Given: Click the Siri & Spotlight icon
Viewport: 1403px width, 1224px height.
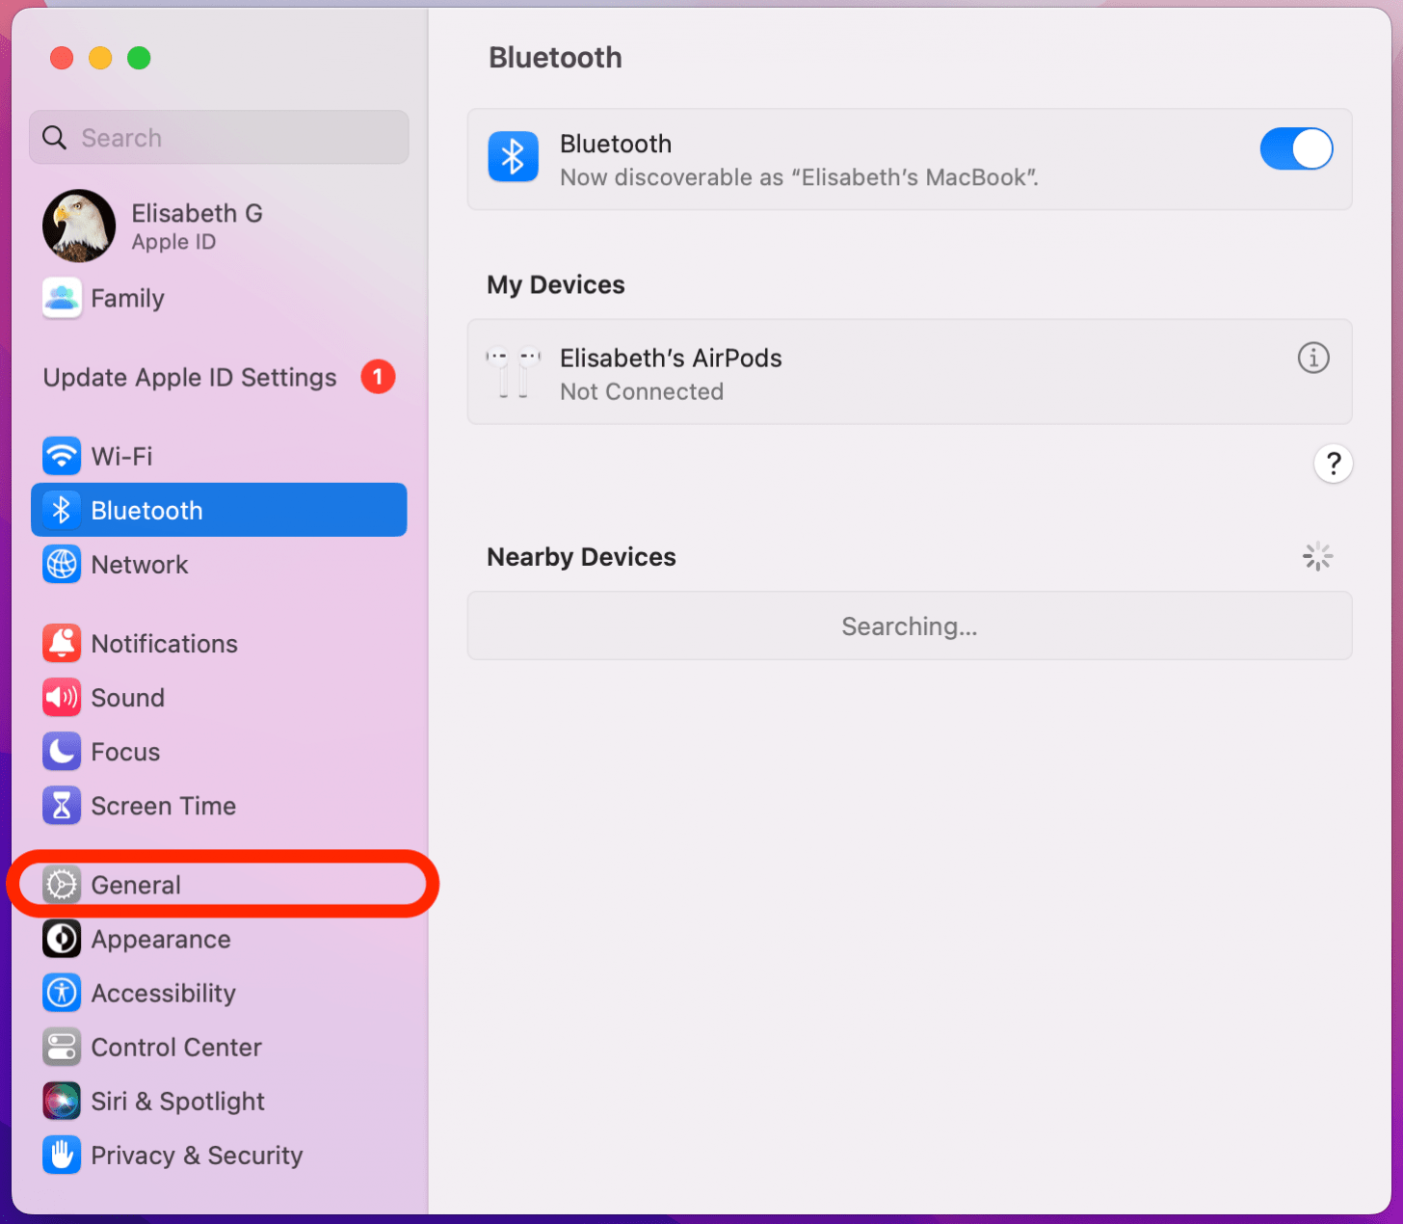Looking at the screenshot, I should tap(62, 1101).
